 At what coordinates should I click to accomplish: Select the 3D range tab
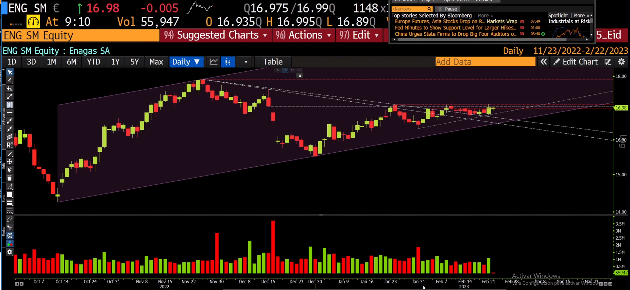click(31, 62)
